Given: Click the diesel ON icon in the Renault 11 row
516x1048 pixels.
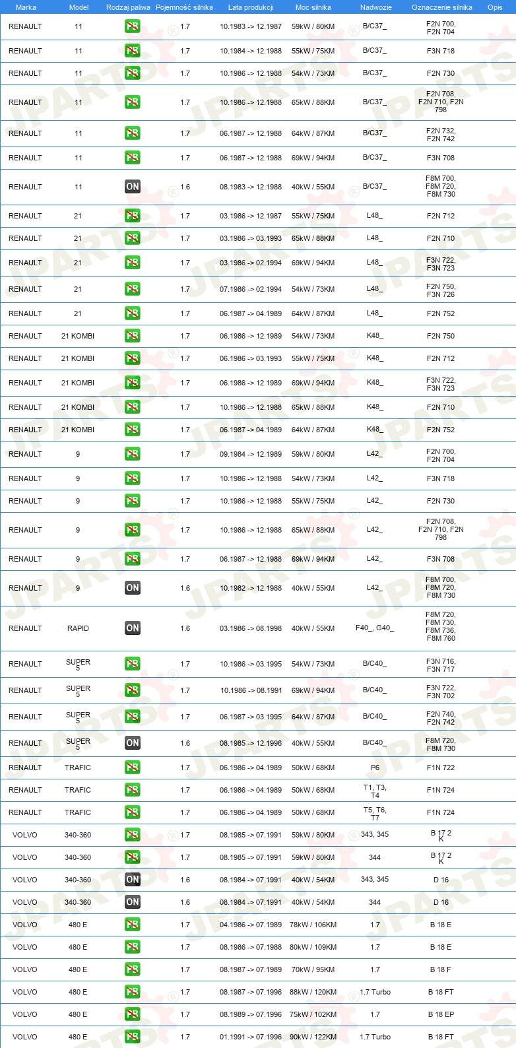Looking at the screenshot, I should click(x=133, y=187).
